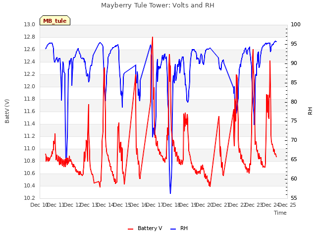Click the Time axis label
The image size is (317, 238).
pyautogui.click(x=280, y=213)
